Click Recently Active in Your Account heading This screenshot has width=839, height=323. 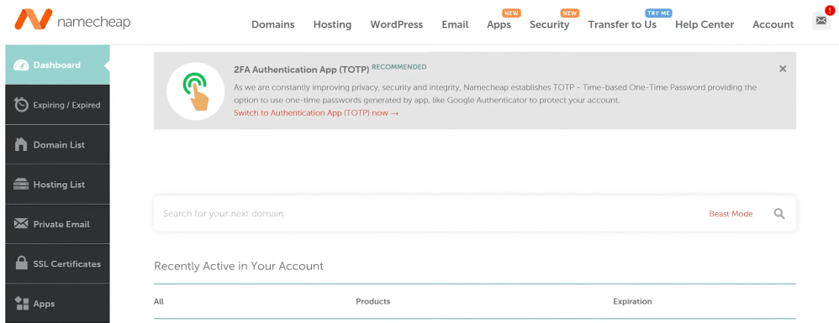[239, 266]
